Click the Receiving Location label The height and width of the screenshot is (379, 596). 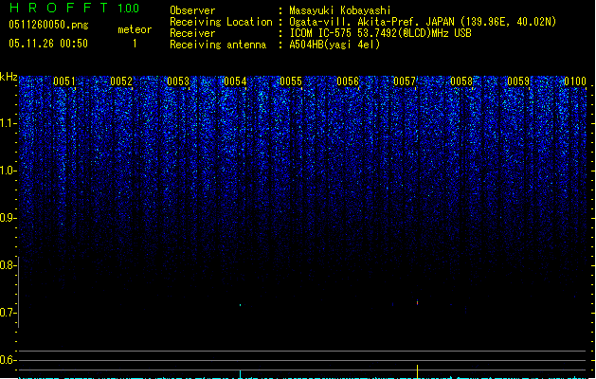(x=221, y=22)
